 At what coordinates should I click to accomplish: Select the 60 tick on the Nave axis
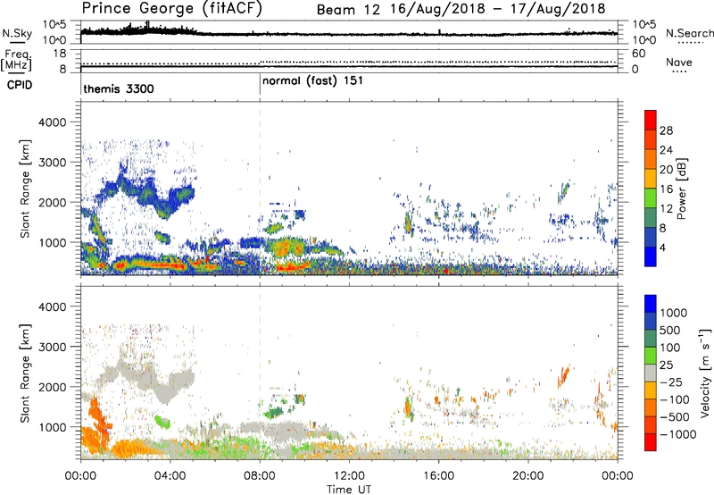point(639,54)
